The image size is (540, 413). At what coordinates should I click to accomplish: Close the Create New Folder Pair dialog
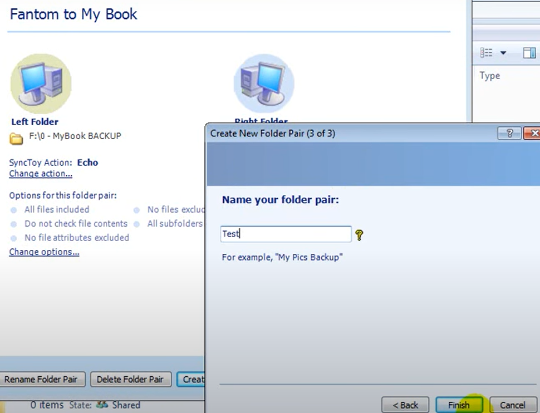click(x=532, y=133)
